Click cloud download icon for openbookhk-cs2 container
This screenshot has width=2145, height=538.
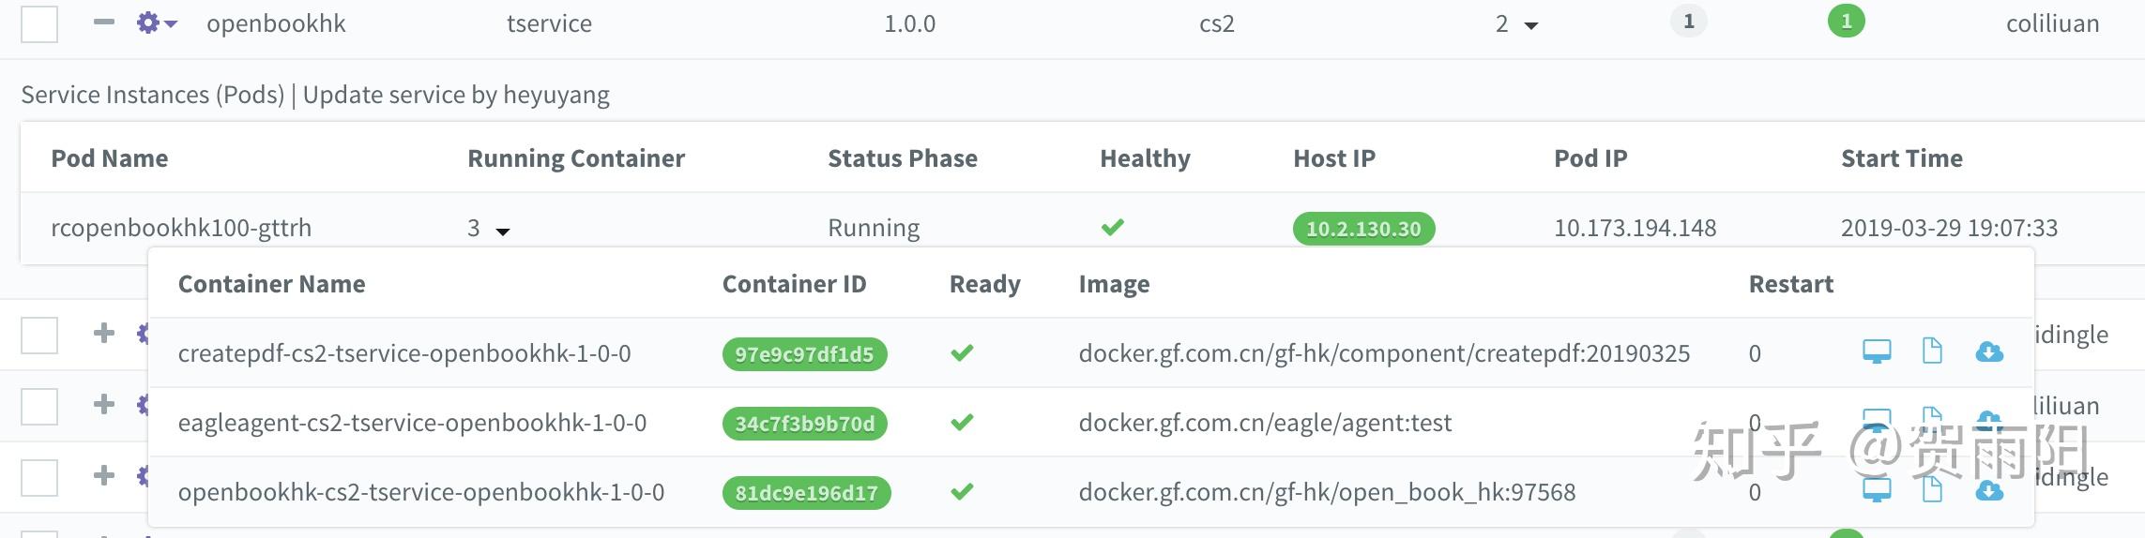1989,490
